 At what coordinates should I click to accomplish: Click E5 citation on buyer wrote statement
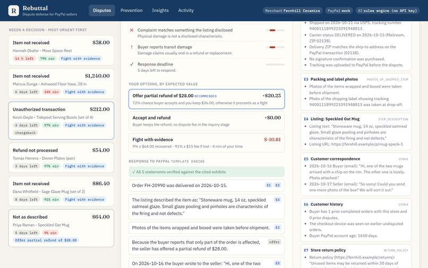(x=277, y=263)
